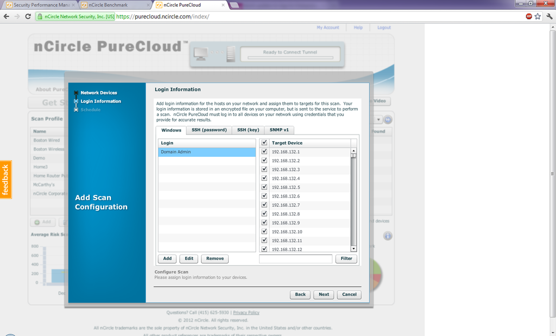Open the dropdown arrow above the Found column
556x336 pixels.
[378, 118]
